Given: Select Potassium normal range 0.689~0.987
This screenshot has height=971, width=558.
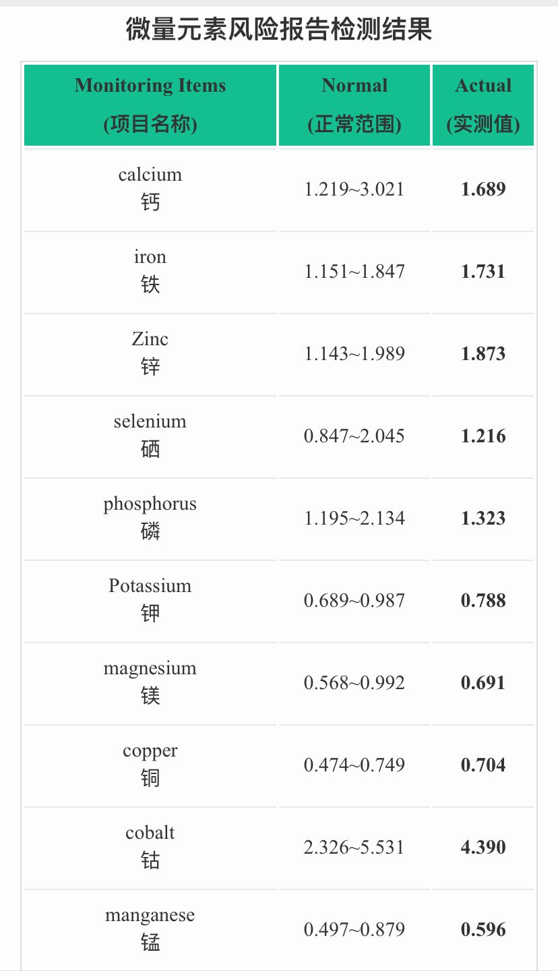Looking at the screenshot, I should [354, 600].
